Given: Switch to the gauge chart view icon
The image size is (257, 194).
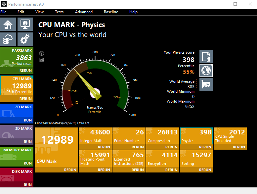Looking at the screenshot, I should point(42,53).
